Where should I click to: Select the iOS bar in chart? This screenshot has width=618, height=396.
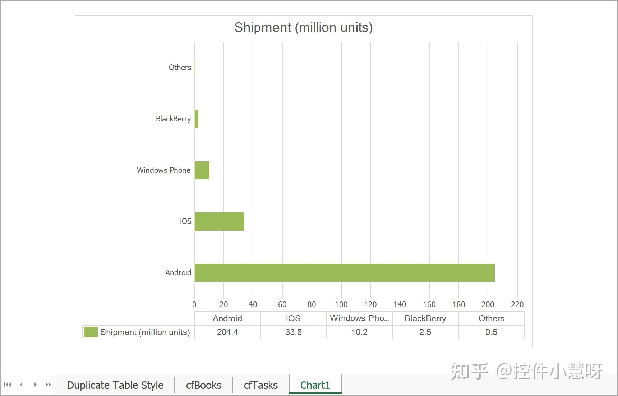pos(220,221)
